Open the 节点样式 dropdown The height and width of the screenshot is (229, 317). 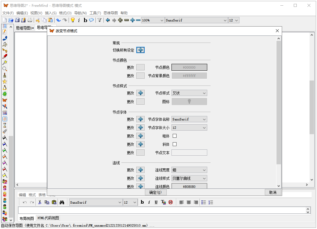(x=189, y=93)
